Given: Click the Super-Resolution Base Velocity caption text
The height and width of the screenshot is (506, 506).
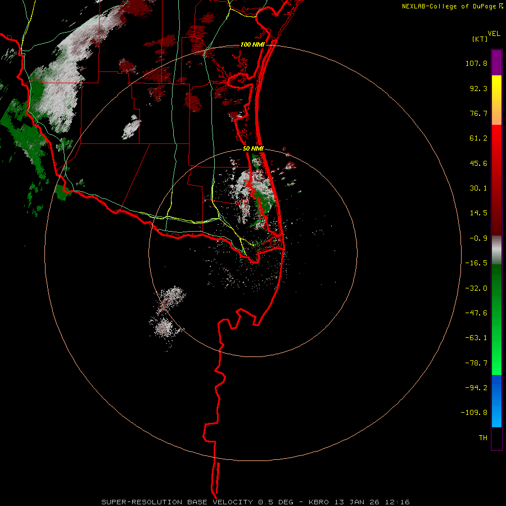Looking at the screenshot, I should tap(256, 502).
